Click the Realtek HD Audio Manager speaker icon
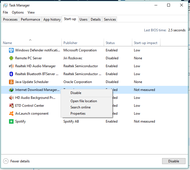This screenshot has width=190, height=170. [11, 66]
